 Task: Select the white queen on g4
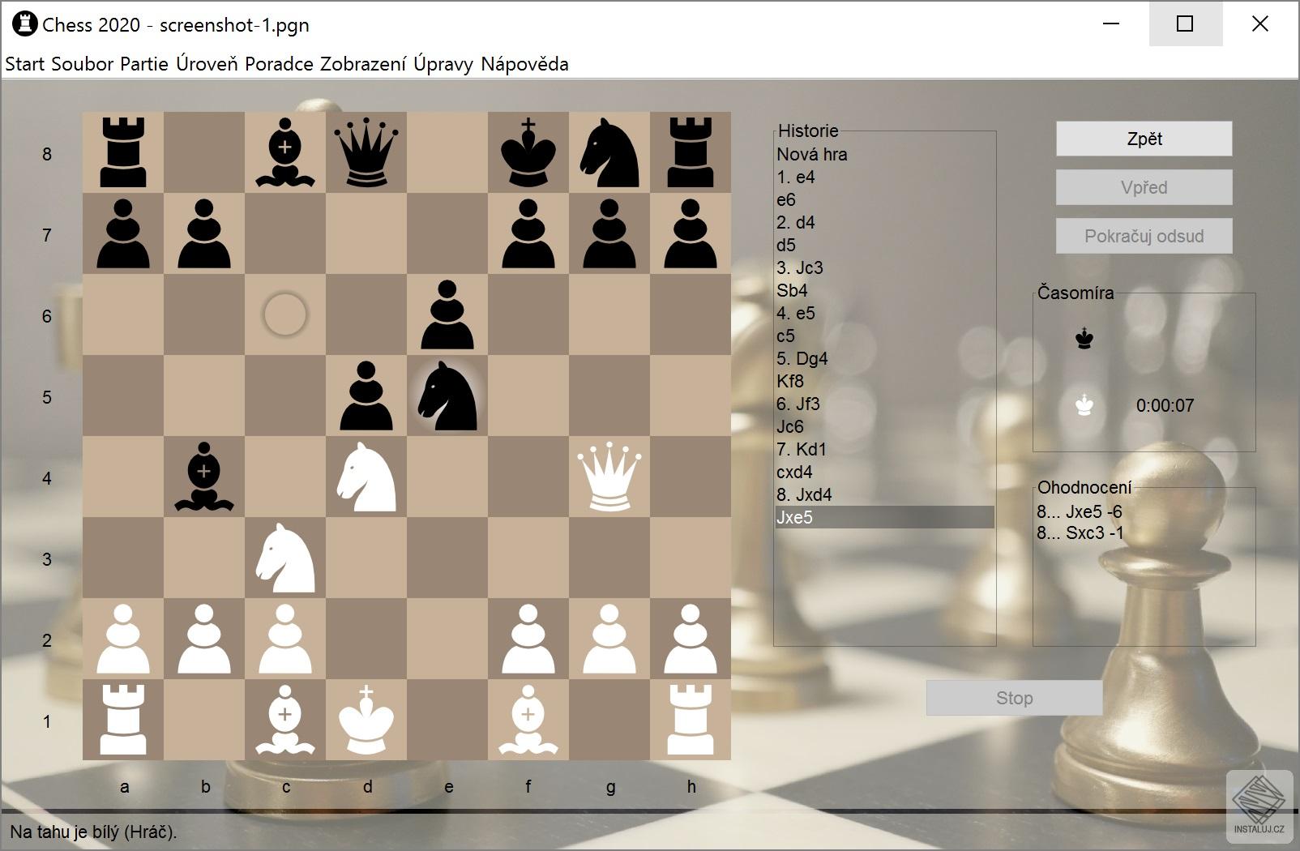point(609,478)
